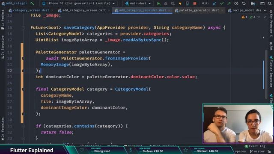Click the contains method call on line 31
Screen dimensions: 274x154
point(84,126)
